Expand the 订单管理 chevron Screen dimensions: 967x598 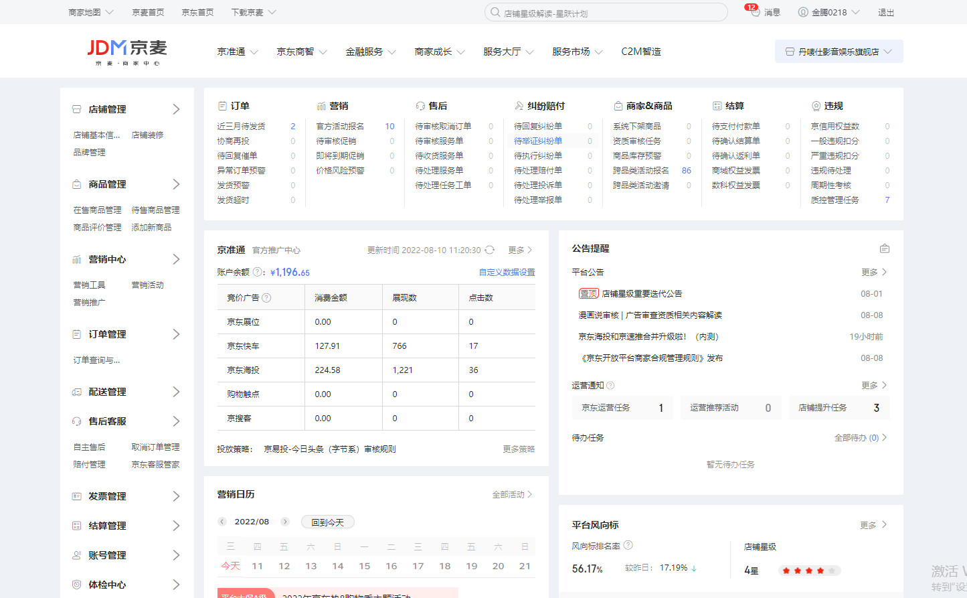176,334
